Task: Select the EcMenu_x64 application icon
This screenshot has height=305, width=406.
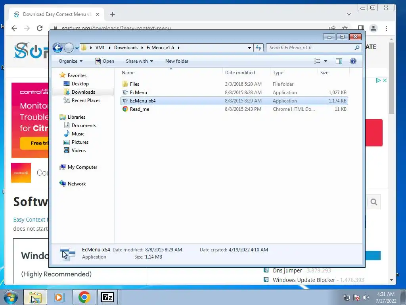Action: [125, 100]
